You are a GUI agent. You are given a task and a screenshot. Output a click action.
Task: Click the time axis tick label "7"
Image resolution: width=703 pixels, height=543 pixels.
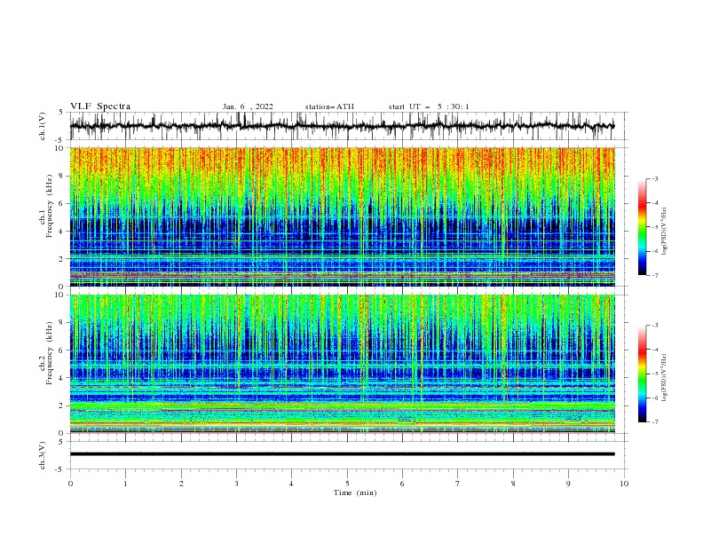point(457,484)
